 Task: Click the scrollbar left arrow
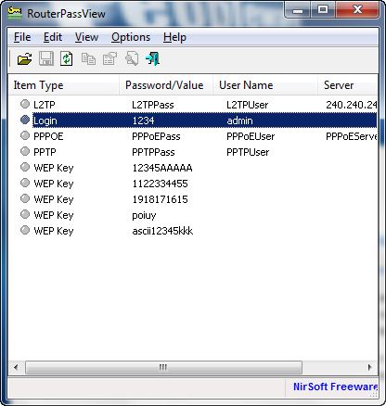[x=16, y=367]
